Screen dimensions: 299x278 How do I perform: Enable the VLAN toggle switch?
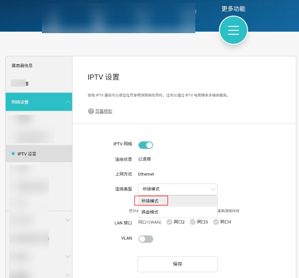coord(146,239)
